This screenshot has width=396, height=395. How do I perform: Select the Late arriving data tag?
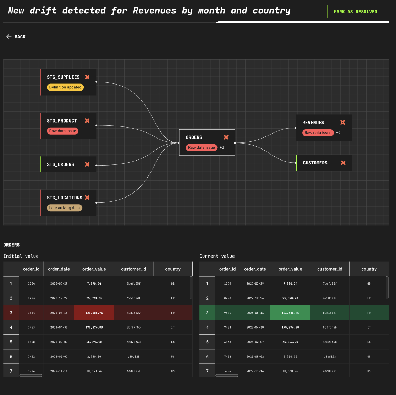pyautogui.click(x=64, y=208)
